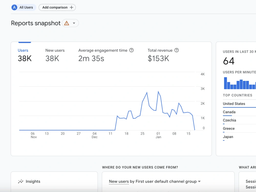Image resolution: width=256 pixels, height=192 pixels.
Task: Select Czechia in the Top Countries list
Action: (229, 120)
